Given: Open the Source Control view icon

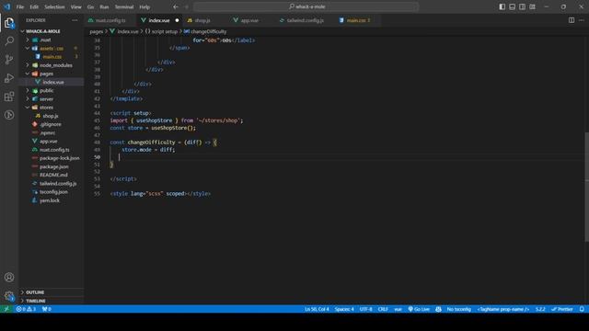Looking at the screenshot, I should pos(9,59).
